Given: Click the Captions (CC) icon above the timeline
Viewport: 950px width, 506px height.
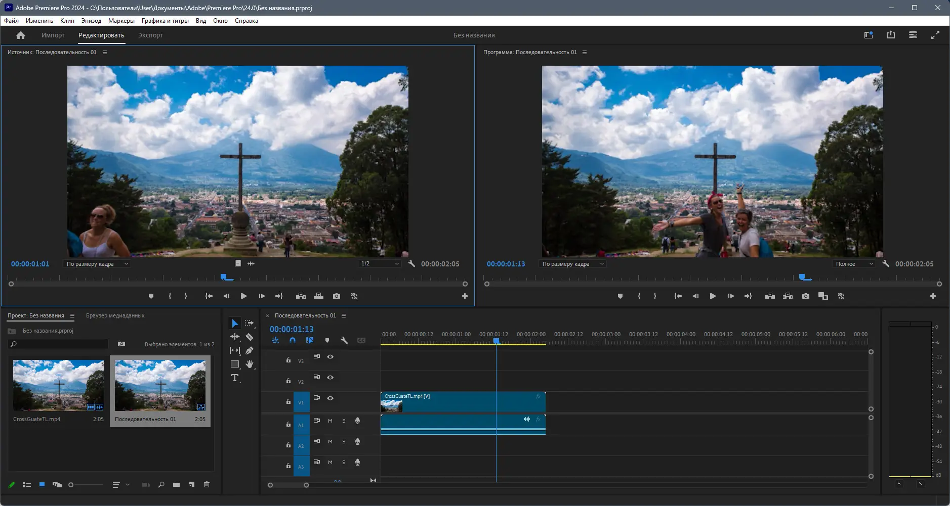Looking at the screenshot, I should point(361,340).
